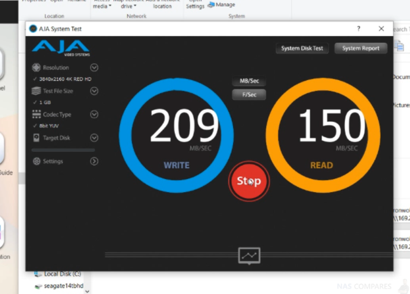The image size is (410, 294).
Task: Click the Target Disk selection bar
Action: 63,150
